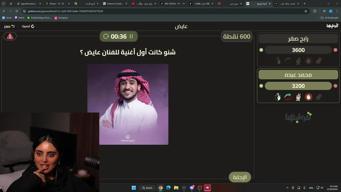Click the رجوع back button
Screen dimensions: 341x192
point(9,26)
